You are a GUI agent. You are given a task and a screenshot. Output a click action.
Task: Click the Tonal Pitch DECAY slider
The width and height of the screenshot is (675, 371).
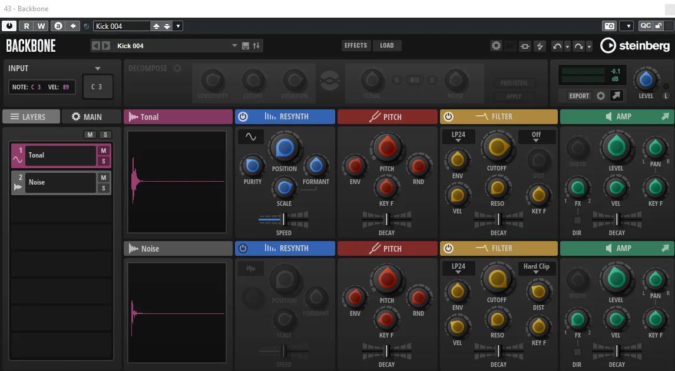coord(386,220)
